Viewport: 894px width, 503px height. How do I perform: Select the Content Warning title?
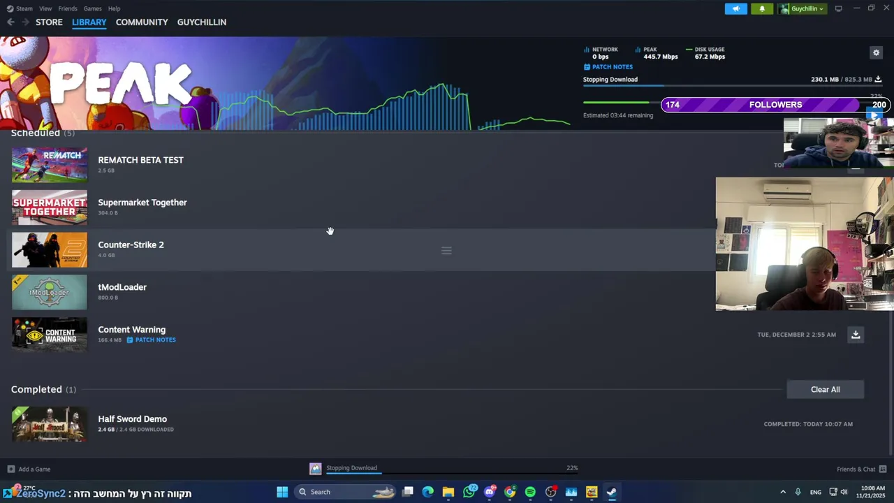pos(131,330)
